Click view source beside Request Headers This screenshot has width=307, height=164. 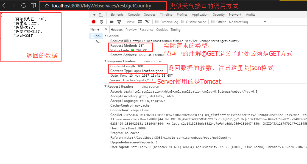tap(150, 87)
